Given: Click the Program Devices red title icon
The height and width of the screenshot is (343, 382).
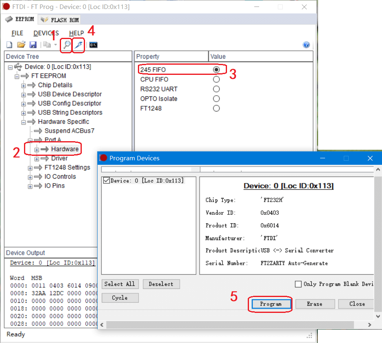Looking at the screenshot, I should coord(103,158).
